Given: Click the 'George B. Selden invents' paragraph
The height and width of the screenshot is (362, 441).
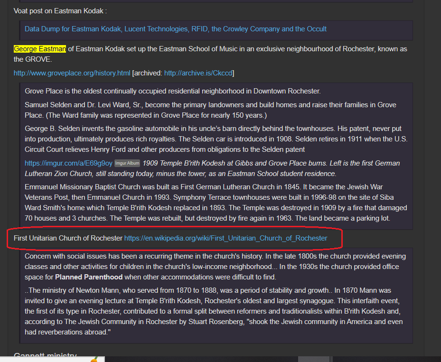Looking at the screenshot, I should (x=216, y=139).
